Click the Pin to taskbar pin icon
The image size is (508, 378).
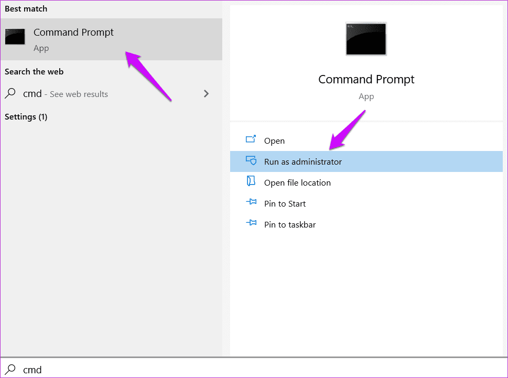pos(251,223)
